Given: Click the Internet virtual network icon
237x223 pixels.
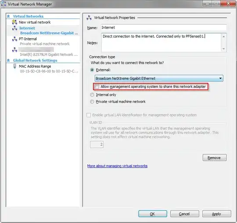Looking at the screenshot, I should point(14,28).
